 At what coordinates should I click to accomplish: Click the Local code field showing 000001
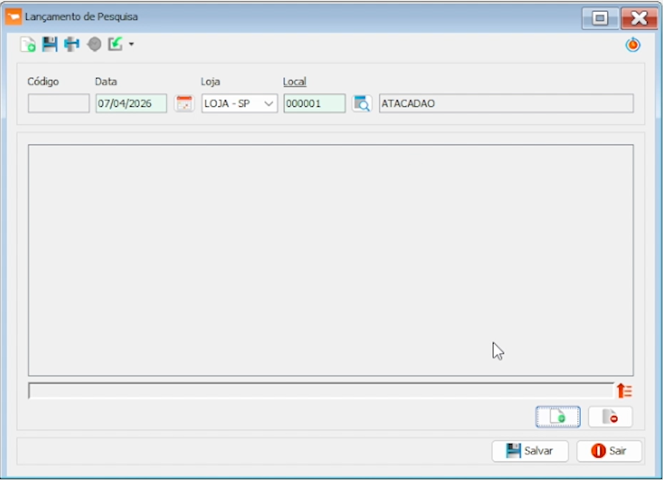[x=314, y=103]
